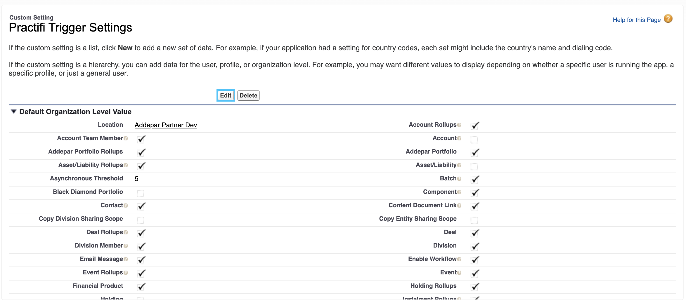Check the Copy Division Sharing Scope checkbox
This screenshot has width=686, height=303.
pos(141,220)
